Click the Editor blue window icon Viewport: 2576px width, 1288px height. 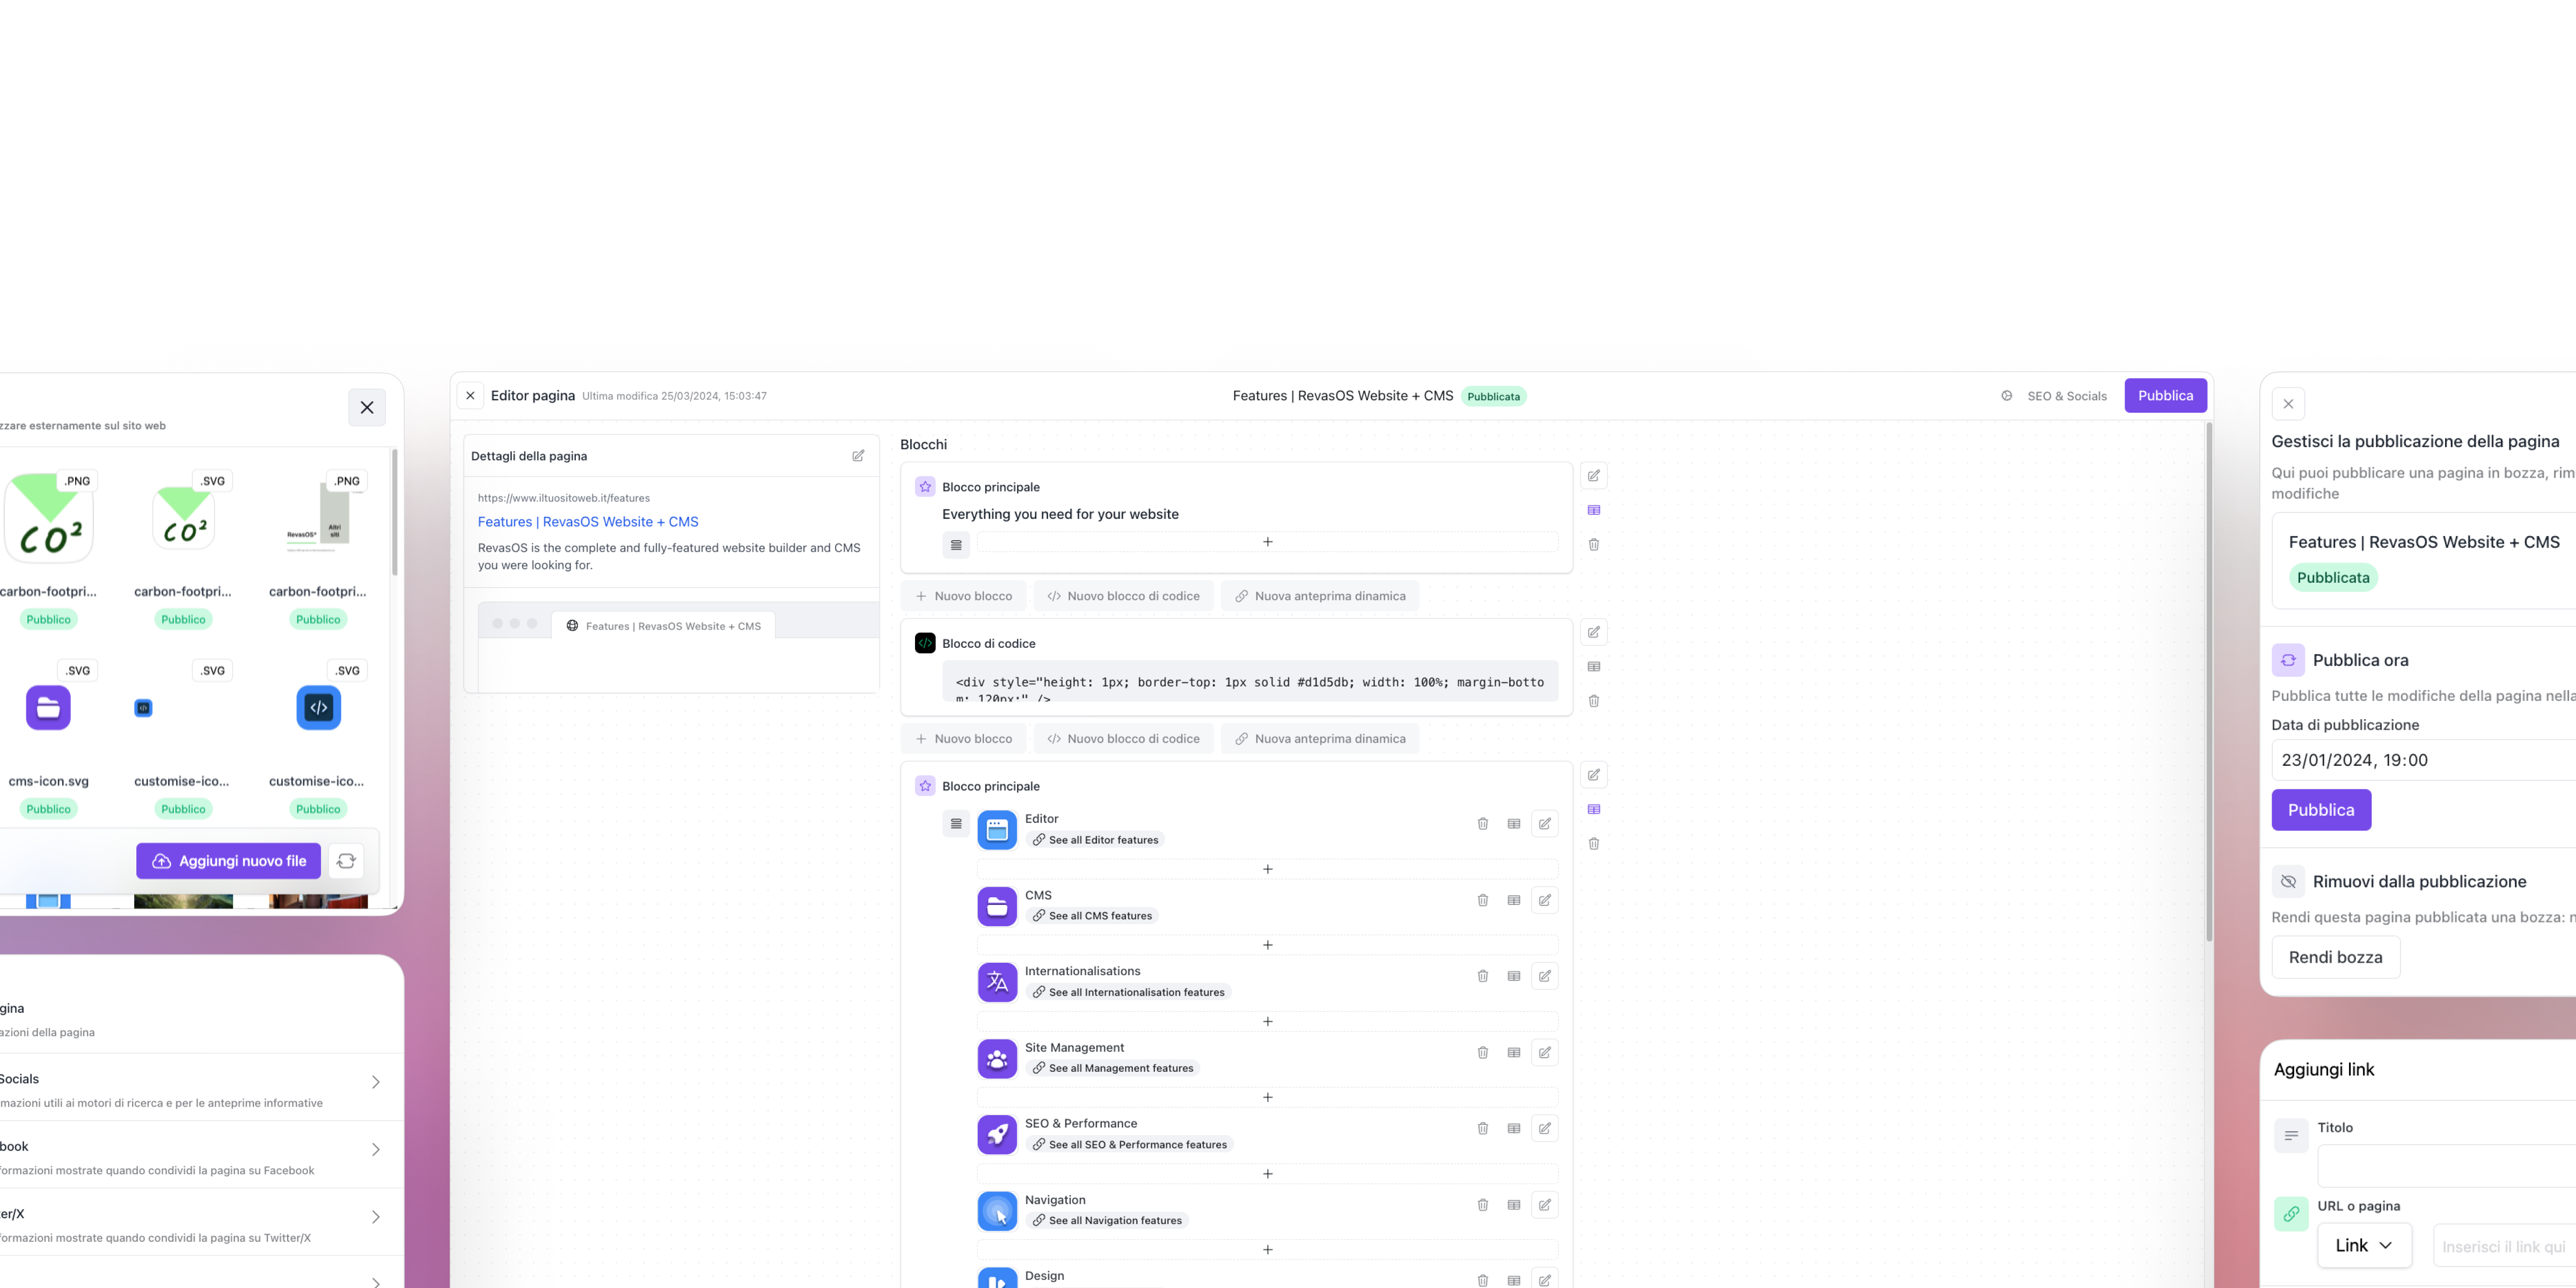pos(997,829)
